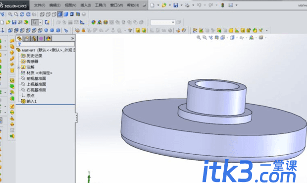Click the Zoom to Area magnifier icon

[16, 14]
